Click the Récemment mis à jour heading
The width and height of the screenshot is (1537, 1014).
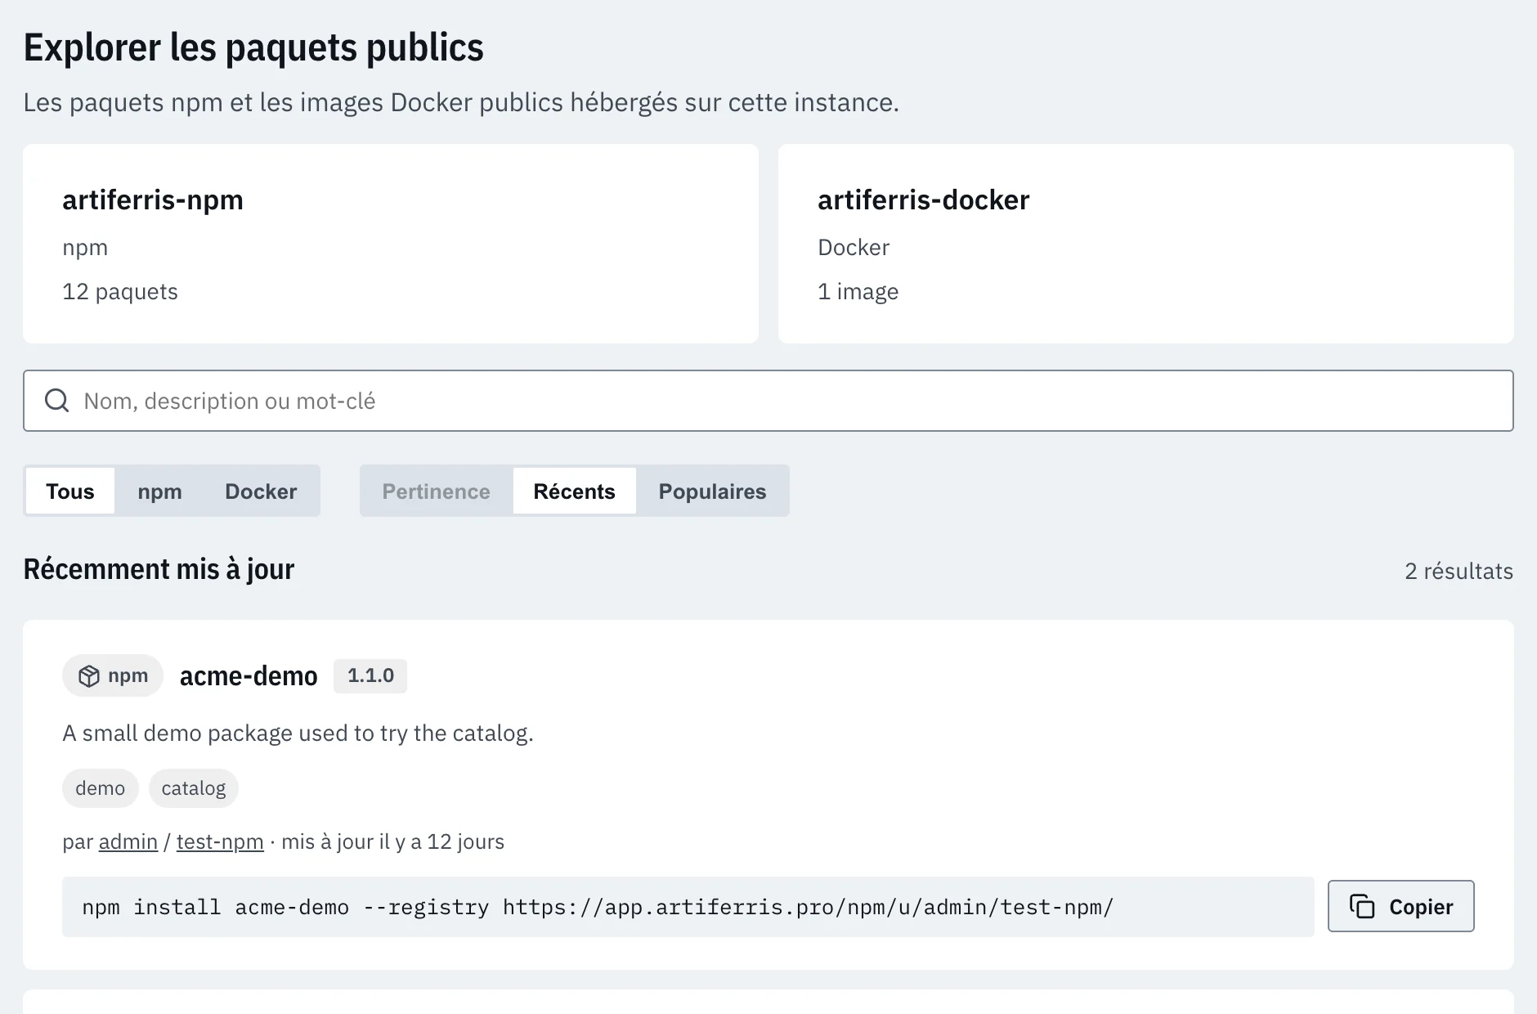tap(159, 569)
